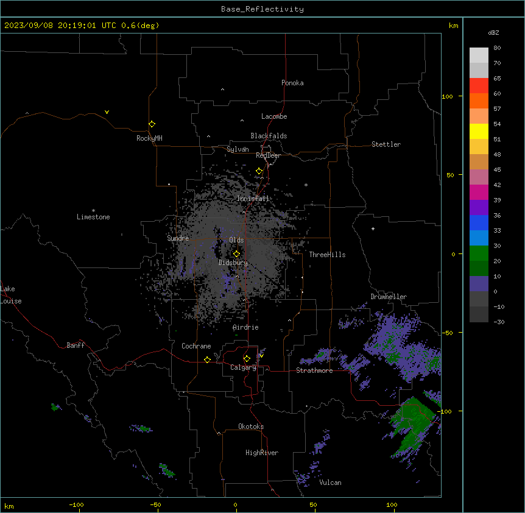The height and width of the screenshot is (513, 525).
Task: Click the yellow V marker east of Calgary
Action: coord(261,356)
